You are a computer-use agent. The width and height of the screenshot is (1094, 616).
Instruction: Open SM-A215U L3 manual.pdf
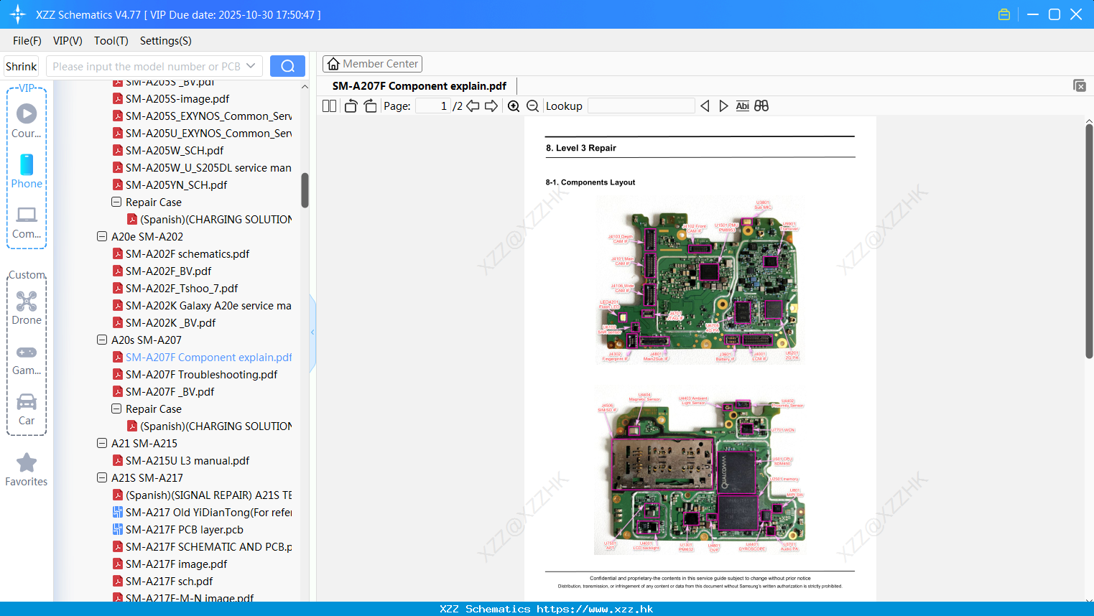[x=181, y=460]
